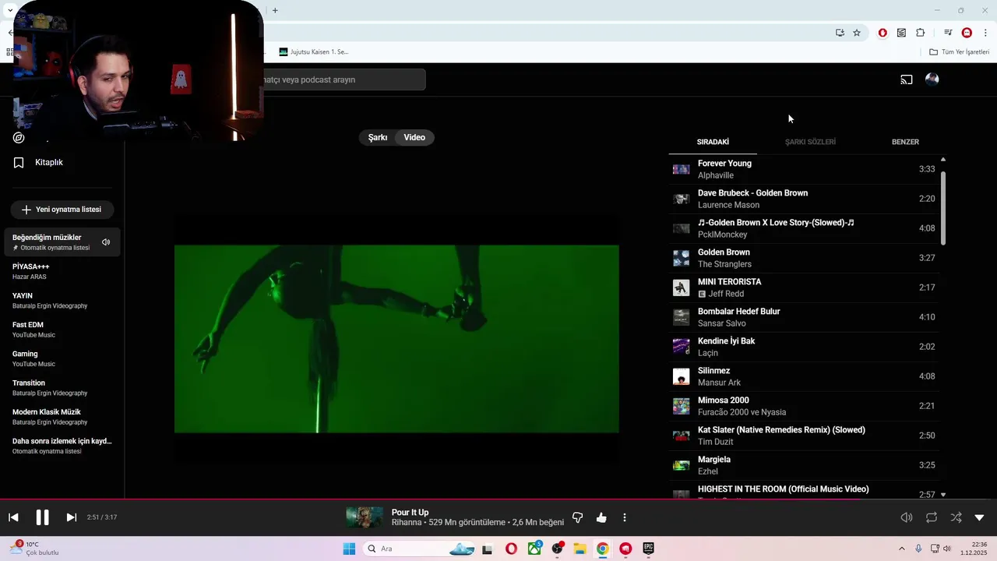997x561 pixels.
Task: Skip to the next track
Action: tap(71, 517)
